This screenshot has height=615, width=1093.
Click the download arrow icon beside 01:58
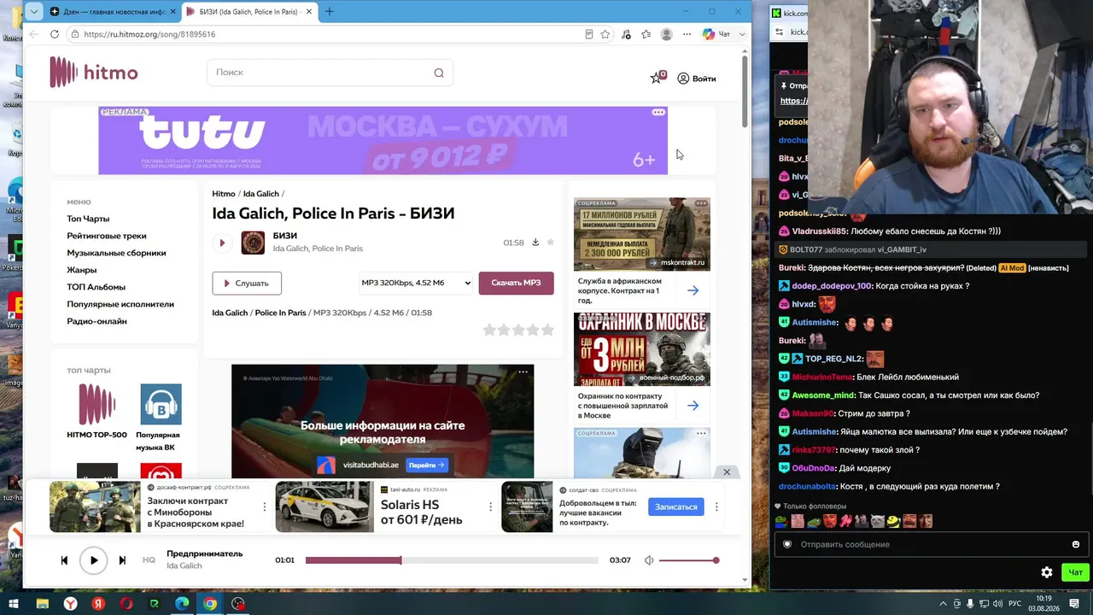[535, 242]
